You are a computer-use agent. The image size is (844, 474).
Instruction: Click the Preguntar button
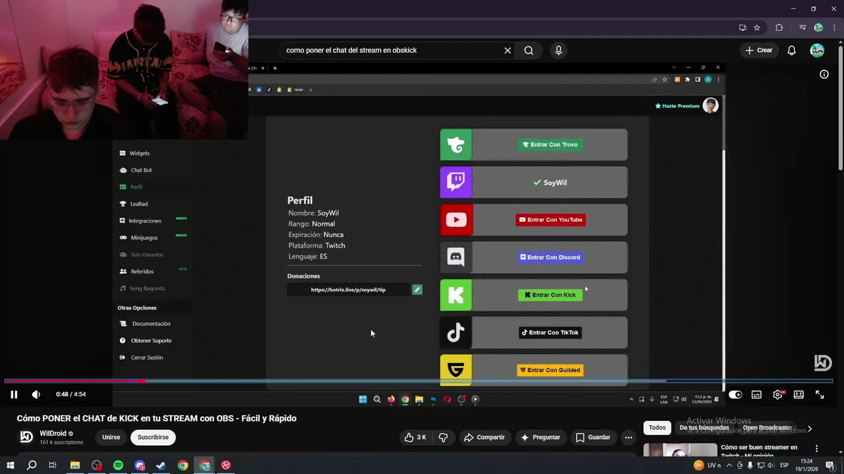click(540, 437)
